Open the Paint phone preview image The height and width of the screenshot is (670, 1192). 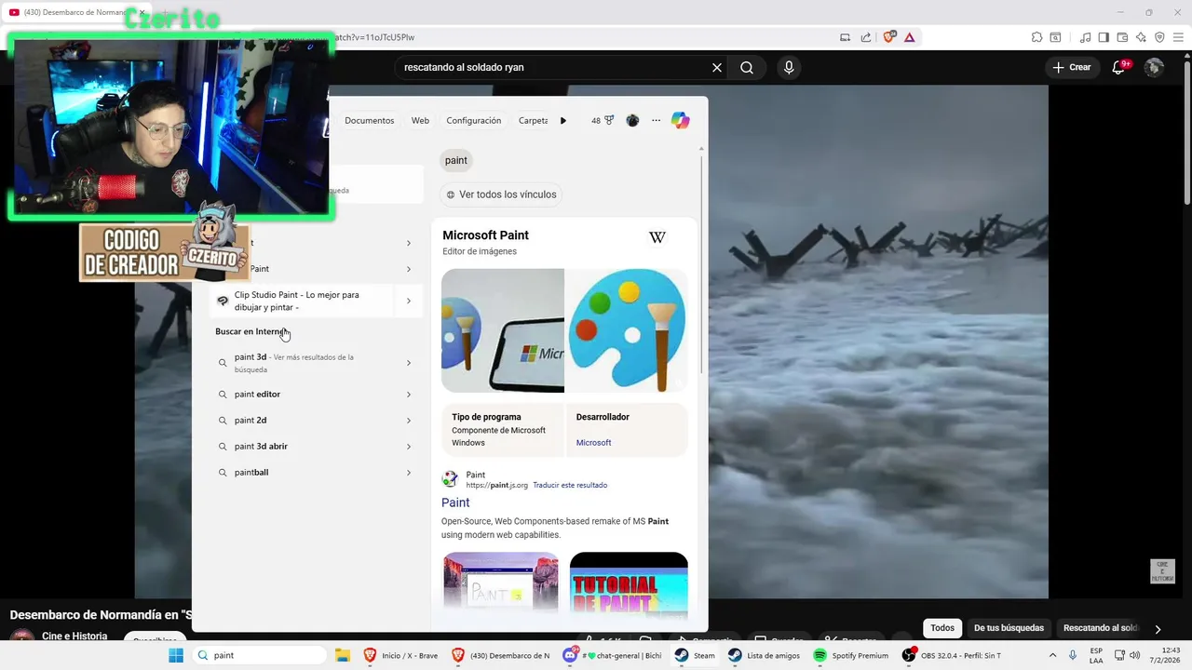click(503, 330)
